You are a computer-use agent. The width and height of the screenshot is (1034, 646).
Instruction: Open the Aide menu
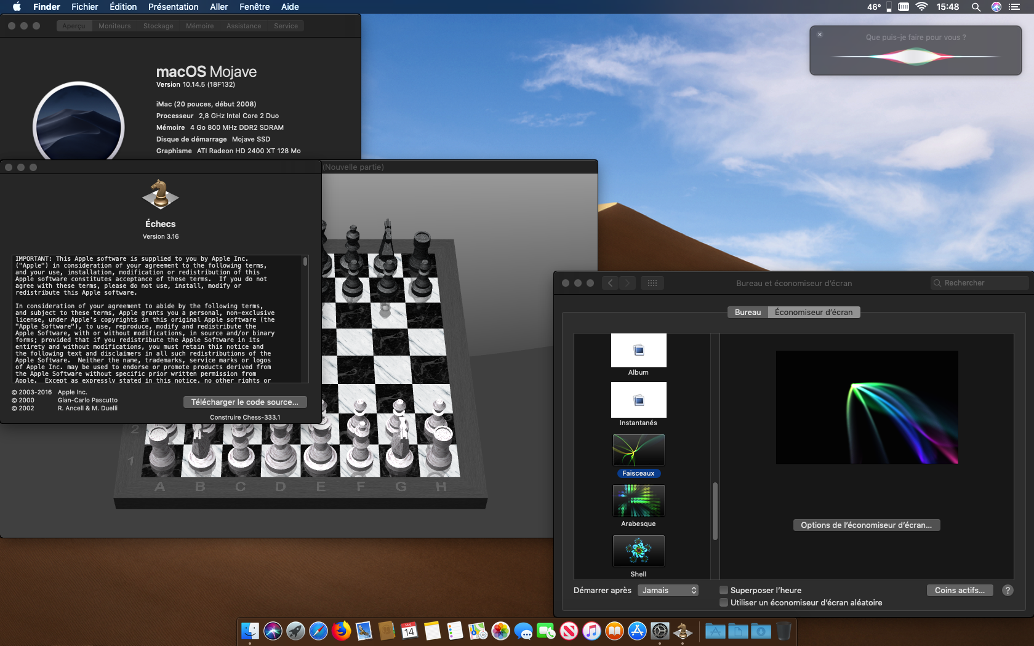pos(290,7)
